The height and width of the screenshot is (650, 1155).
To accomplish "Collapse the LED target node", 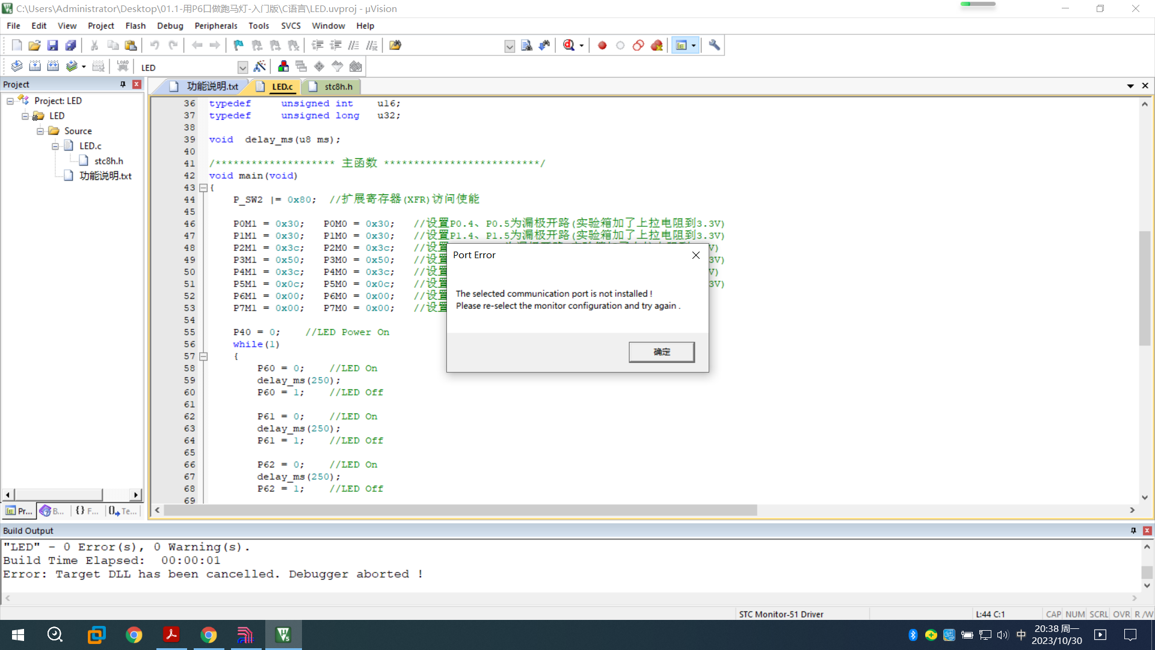I will [x=25, y=116].
